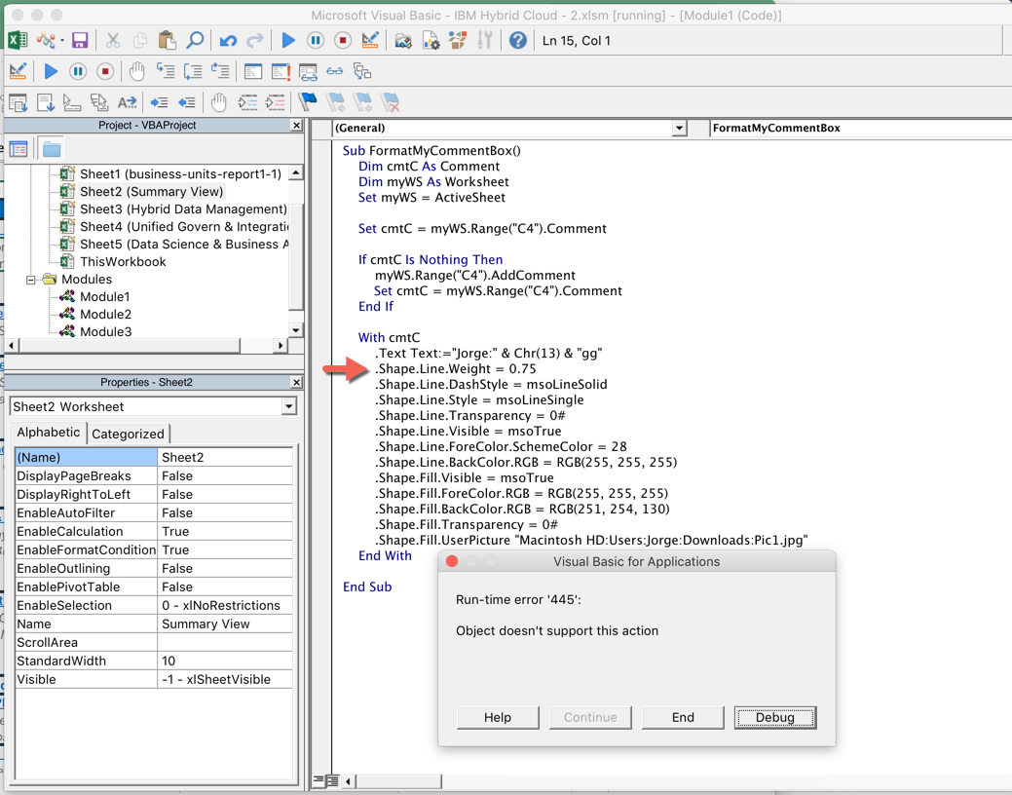
Task: Click the List Properties/Methods icon
Action: (19, 102)
